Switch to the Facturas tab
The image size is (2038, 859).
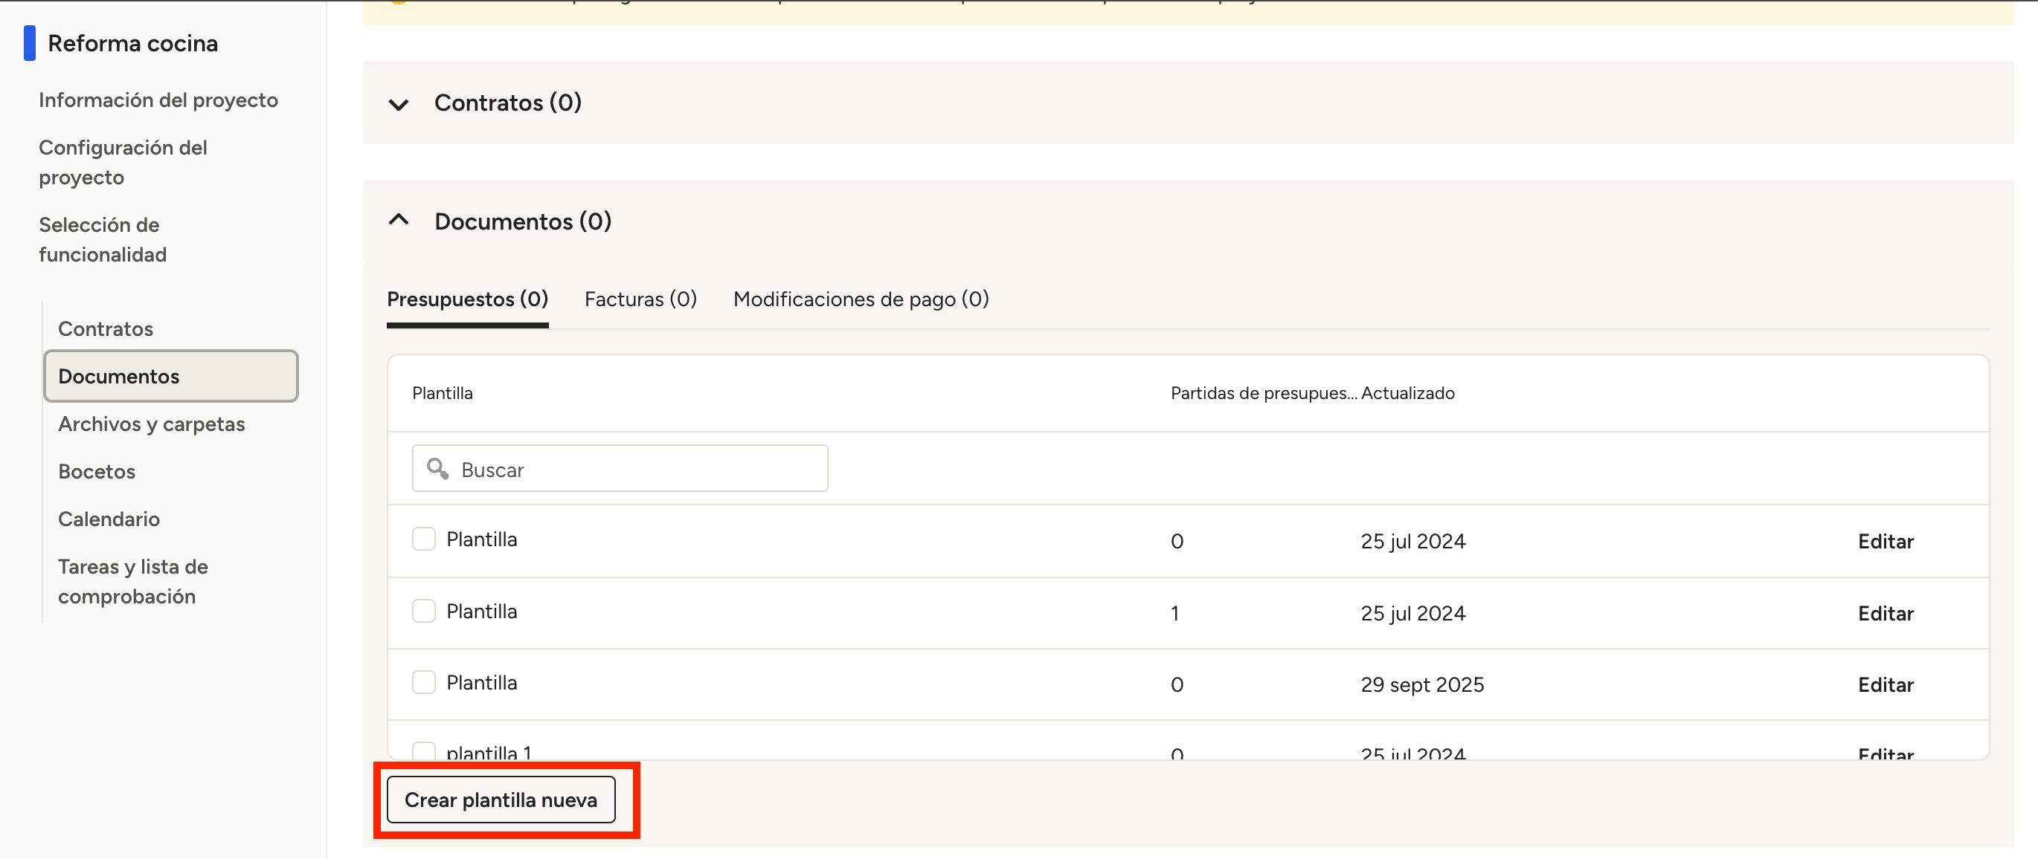coord(640,299)
